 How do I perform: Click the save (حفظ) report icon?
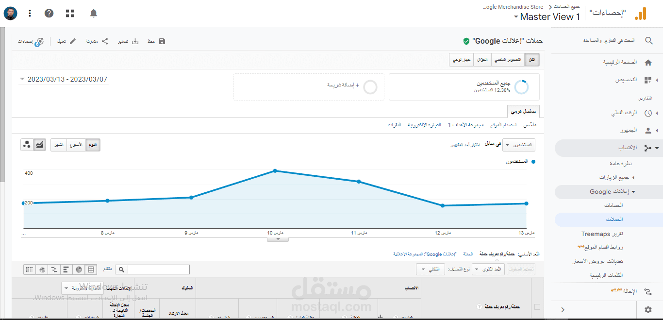[162, 41]
